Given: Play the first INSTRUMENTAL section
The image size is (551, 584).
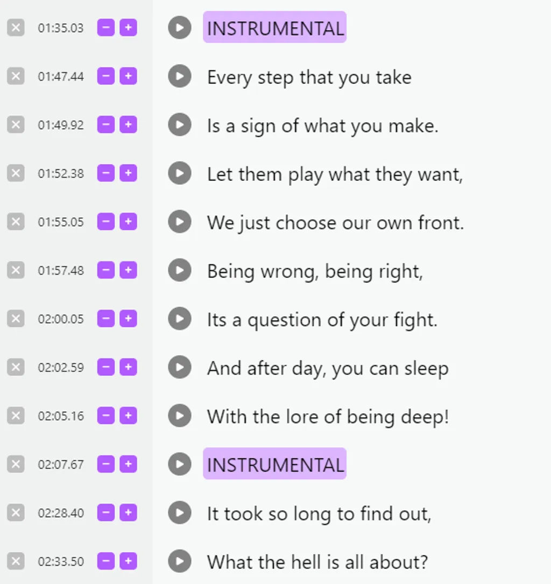Looking at the screenshot, I should 179,28.
